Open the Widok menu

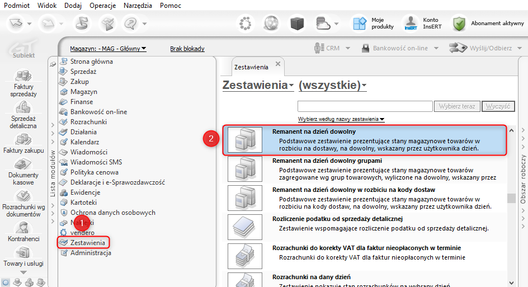[x=47, y=6]
